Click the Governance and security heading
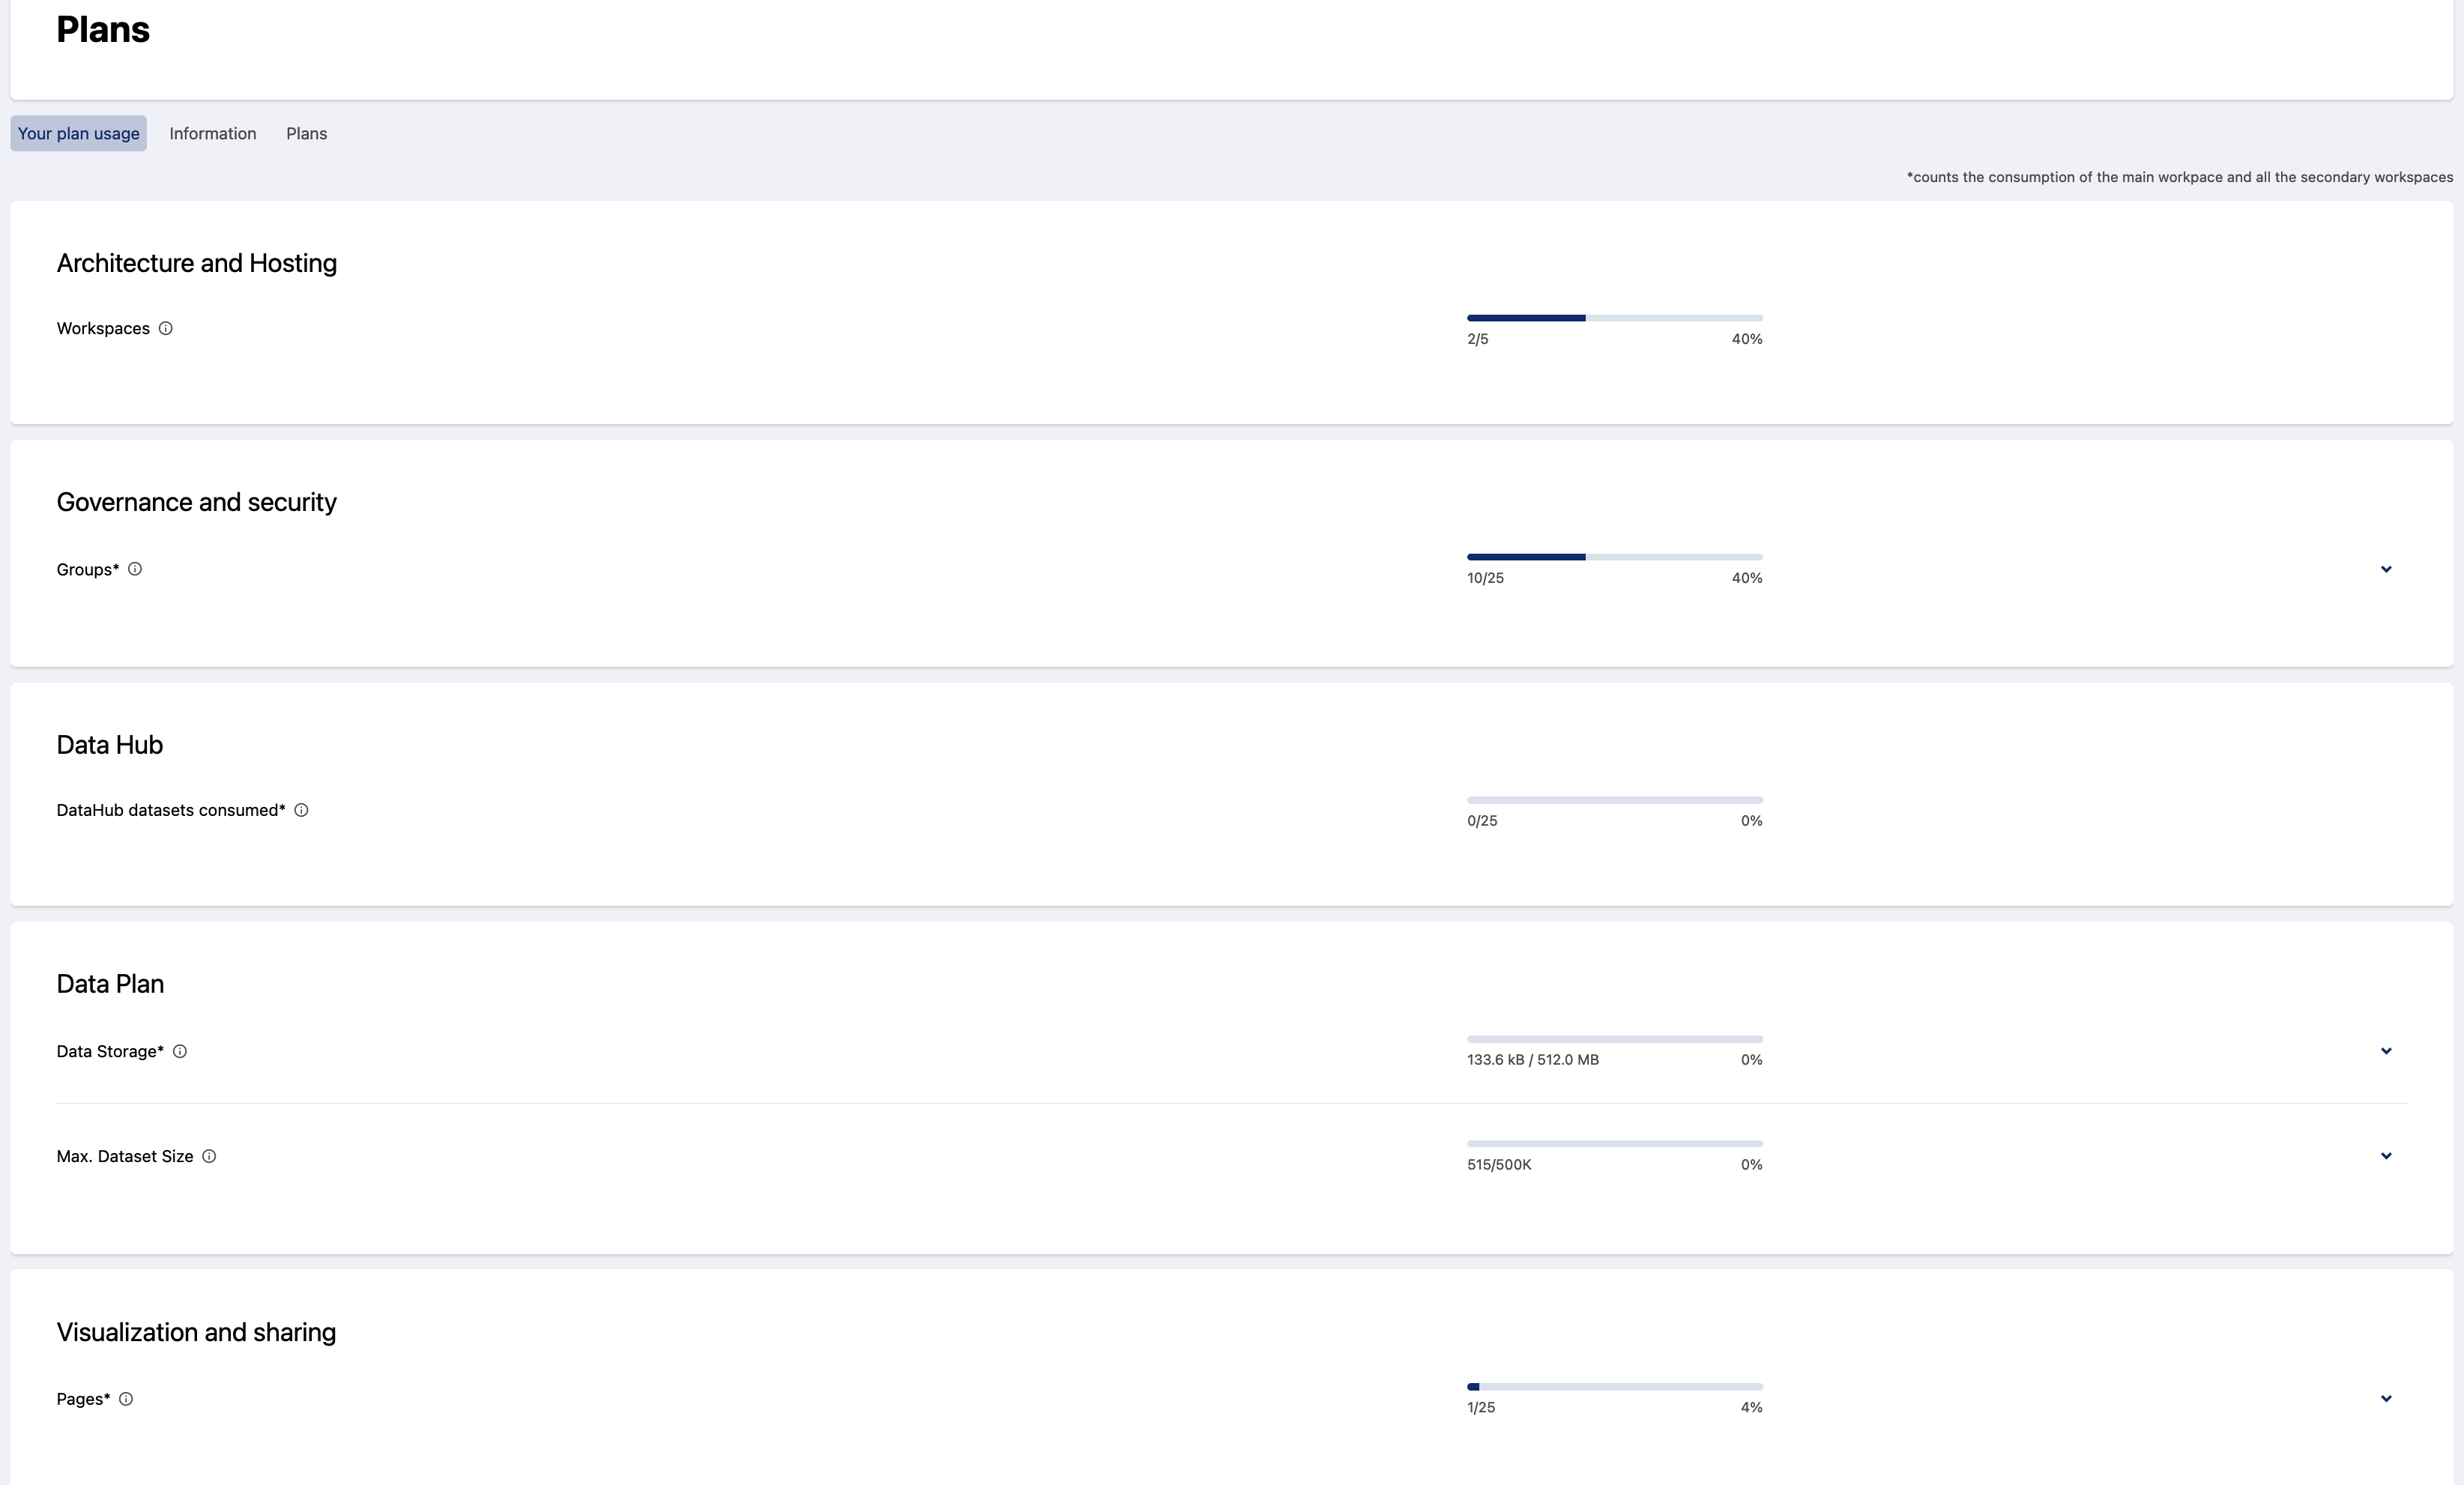 coord(197,502)
